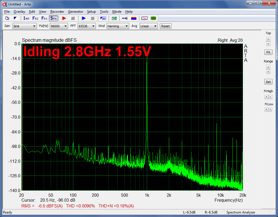Screen dimensions: 278x217
Task: Open the Wnd Hanning window dropdown
Action: pyautogui.click(x=118, y=26)
